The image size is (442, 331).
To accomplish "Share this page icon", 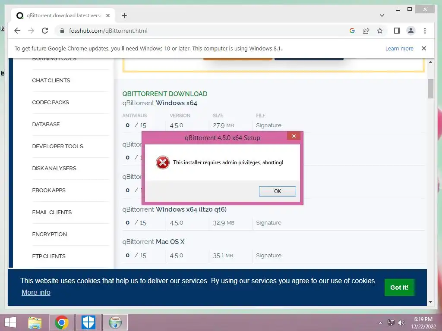I will (366, 31).
